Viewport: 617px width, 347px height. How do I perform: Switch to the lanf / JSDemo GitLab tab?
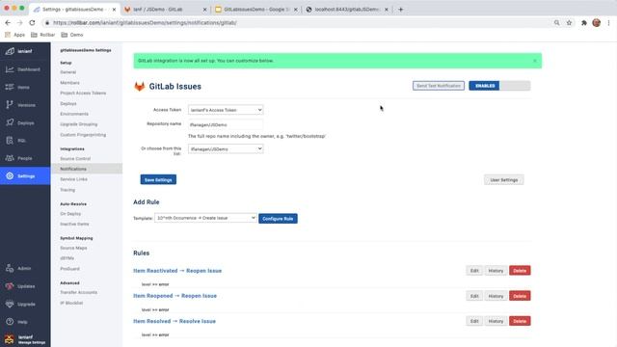coord(165,9)
